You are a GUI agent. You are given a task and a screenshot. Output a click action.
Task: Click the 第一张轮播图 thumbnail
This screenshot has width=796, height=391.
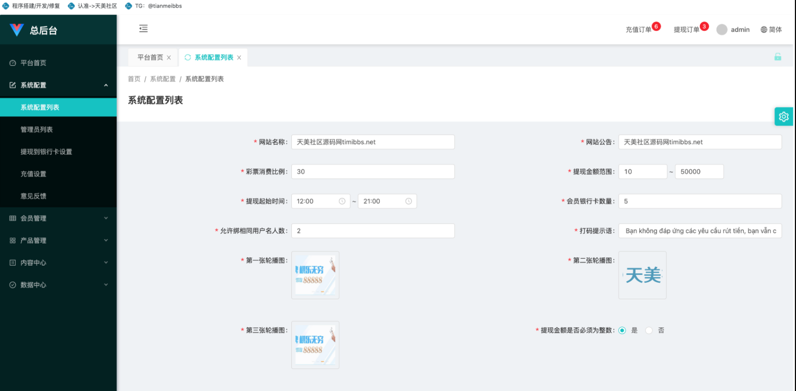pos(315,275)
